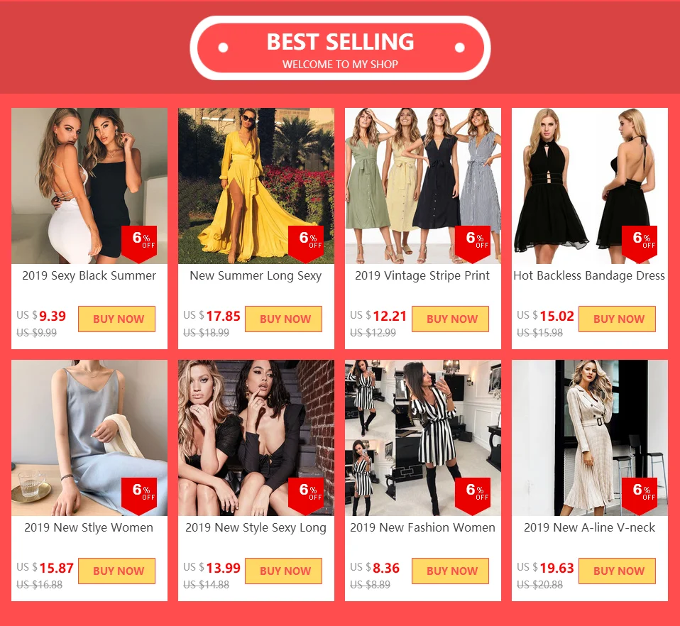This screenshot has width=680, height=626.
Task: Click the 6% off badge on the blue slip dress
Action: coord(139,496)
